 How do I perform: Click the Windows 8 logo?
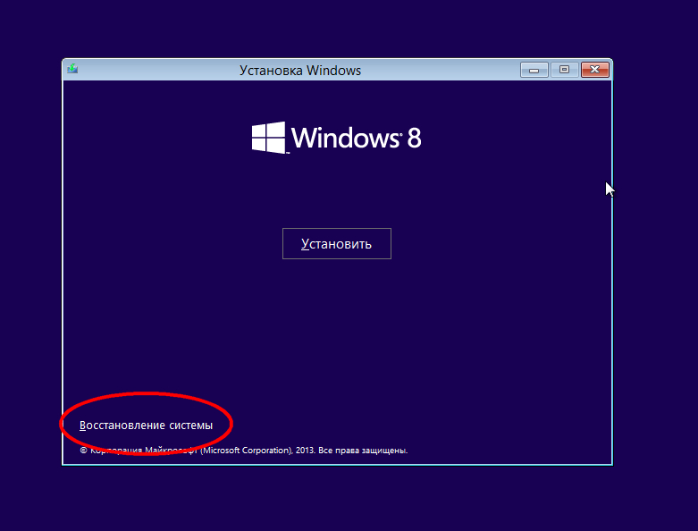pos(336,138)
